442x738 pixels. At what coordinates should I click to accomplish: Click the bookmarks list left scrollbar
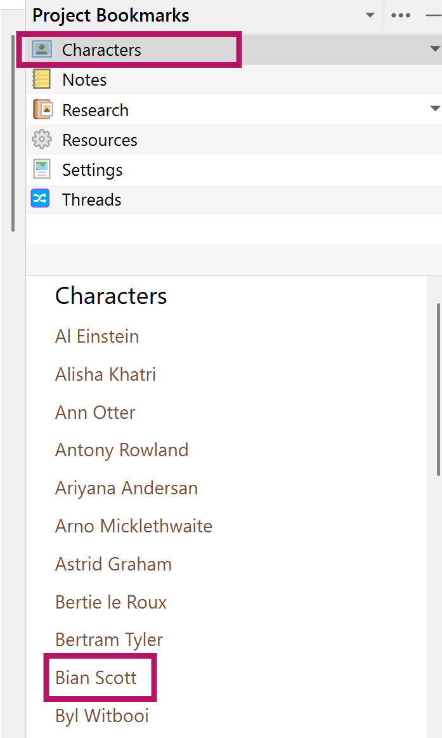point(13,135)
